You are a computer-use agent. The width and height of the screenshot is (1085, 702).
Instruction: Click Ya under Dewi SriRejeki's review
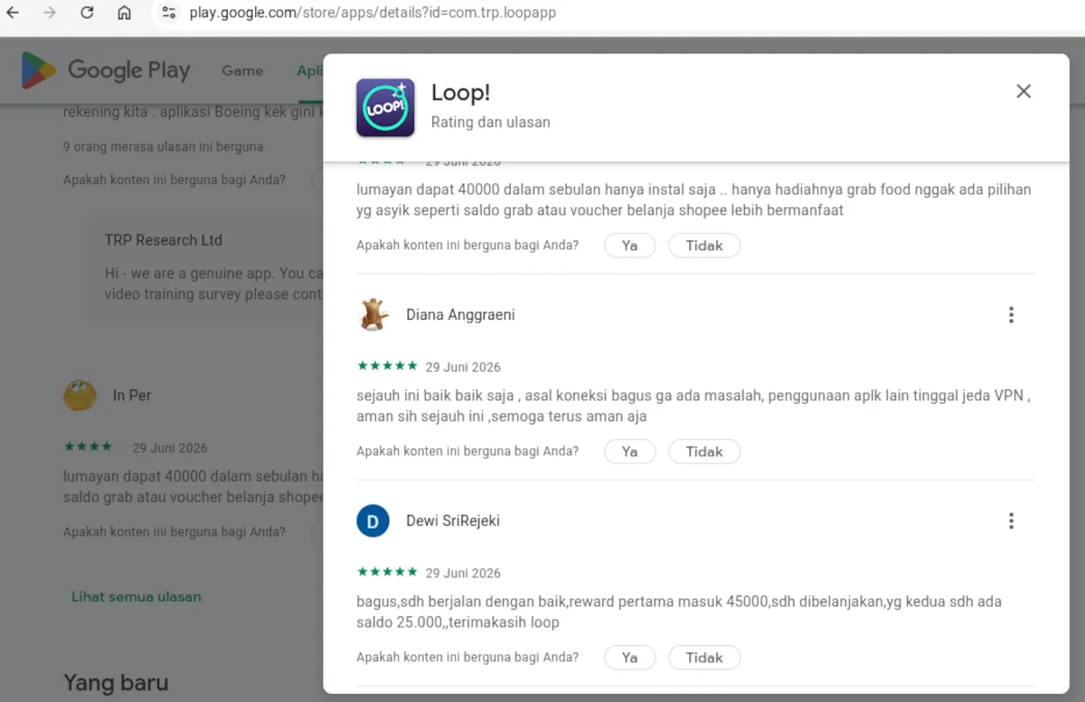click(630, 658)
